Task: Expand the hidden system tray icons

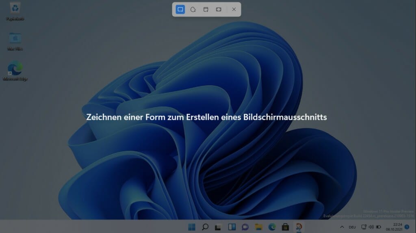Action: tap(342, 227)
